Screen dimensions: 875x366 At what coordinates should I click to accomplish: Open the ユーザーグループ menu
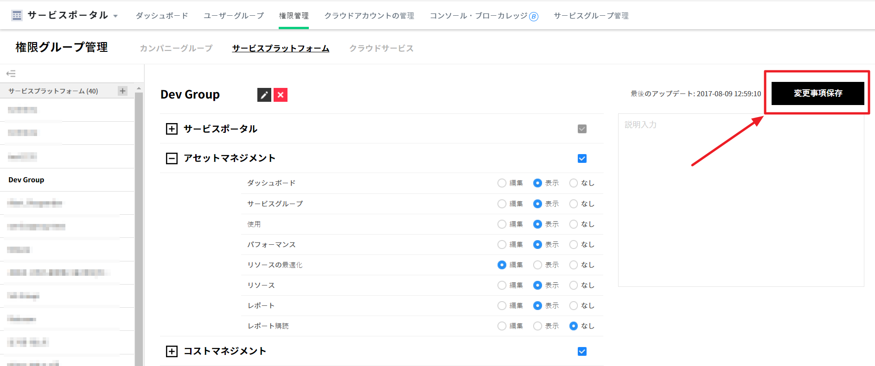(234, 16)
